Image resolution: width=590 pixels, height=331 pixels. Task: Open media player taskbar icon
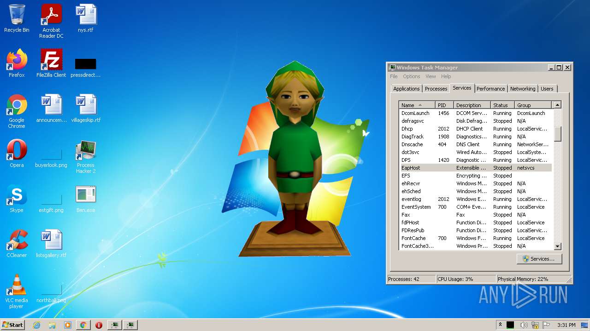68,325
